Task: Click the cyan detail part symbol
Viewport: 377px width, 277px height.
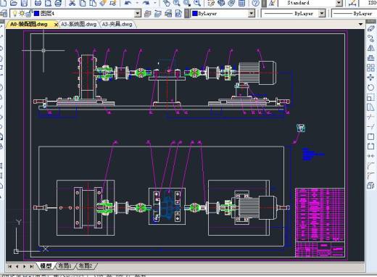Action: coord(301,128)
